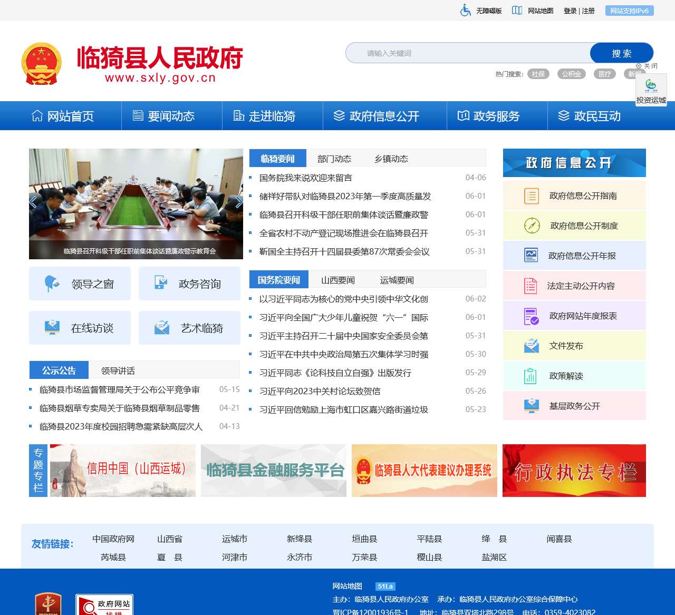675x615 pixels.
Task: Open 政务咨询 icon tile
Action: coord(161,283)
